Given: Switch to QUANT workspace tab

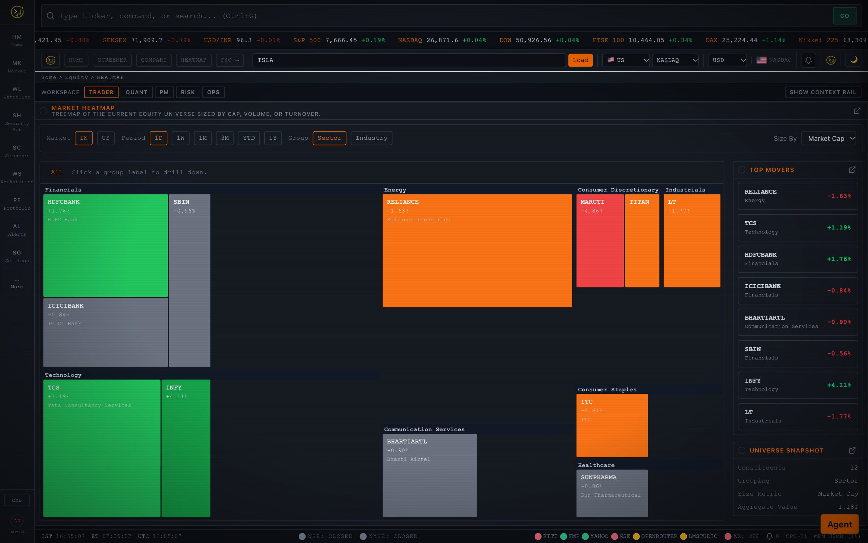Looking at the screenshot, I should click(136, 92).
